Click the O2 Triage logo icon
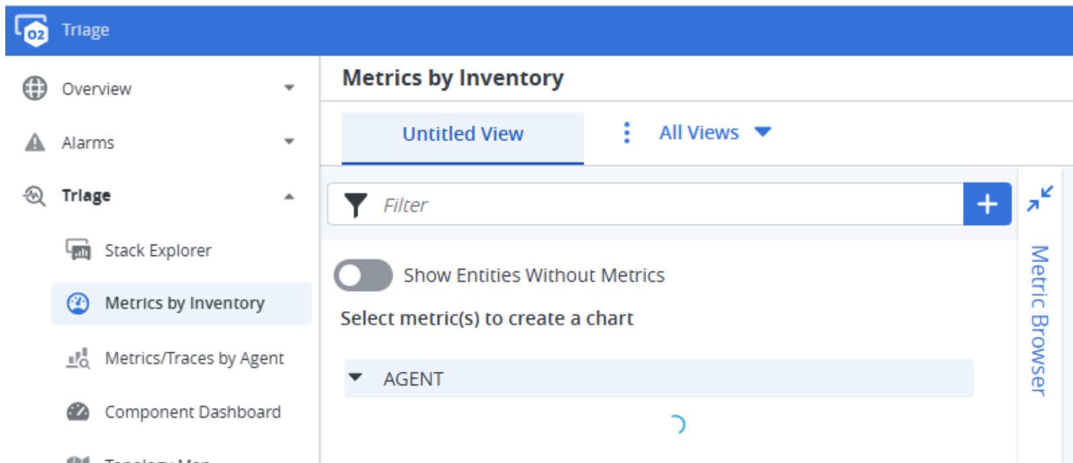This screenshot has width=1073, height=463. click(x=32, y=30)
